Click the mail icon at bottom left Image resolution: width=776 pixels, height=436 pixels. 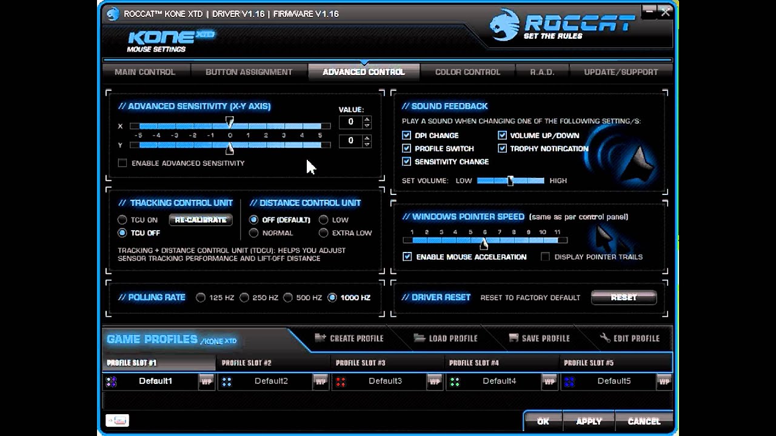point(118,420)
